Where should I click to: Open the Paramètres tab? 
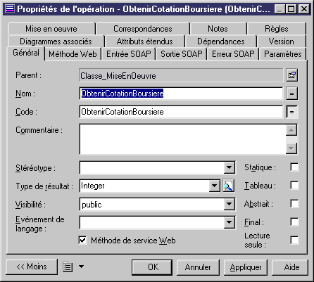click(x=283, y=54)
